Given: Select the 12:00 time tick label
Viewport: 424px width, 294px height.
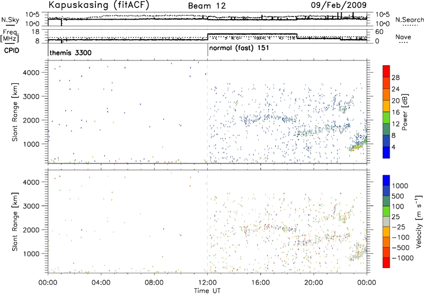Looking at the screenshot, I should (207, 283).
